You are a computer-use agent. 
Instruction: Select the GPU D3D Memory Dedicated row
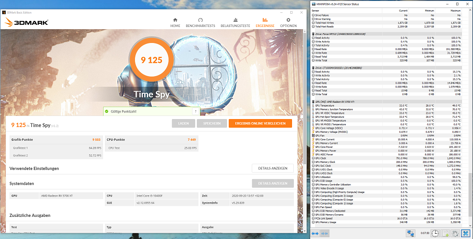point(386,211)
